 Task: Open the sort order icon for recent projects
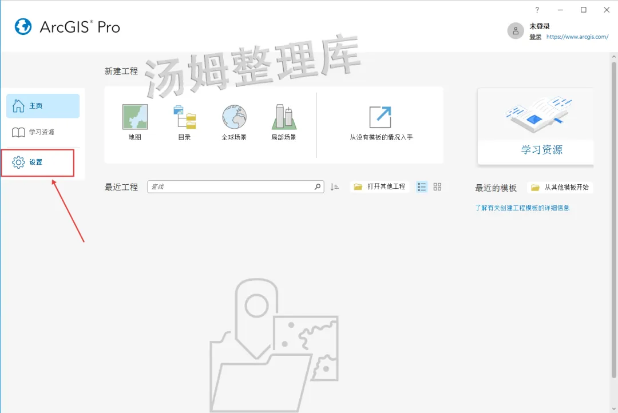coord(334,187)
